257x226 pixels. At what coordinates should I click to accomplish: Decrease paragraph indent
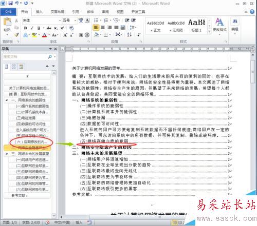point(127,20)
